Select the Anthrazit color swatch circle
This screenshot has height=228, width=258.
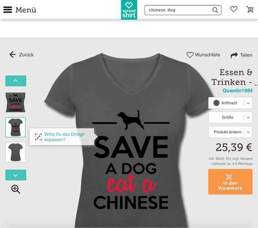[216, 103]
